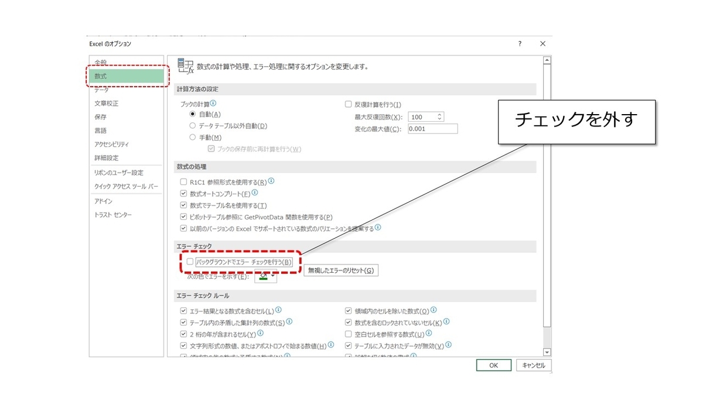The image size is (703, 395).
Task: Toggle バックグラウンドでエラー チェックを行う(B) checkbox
Action: click(x=190, y=262)
